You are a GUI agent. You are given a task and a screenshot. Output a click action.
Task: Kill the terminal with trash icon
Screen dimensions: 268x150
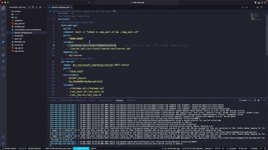pyautogui.click(x=259, y=100)
